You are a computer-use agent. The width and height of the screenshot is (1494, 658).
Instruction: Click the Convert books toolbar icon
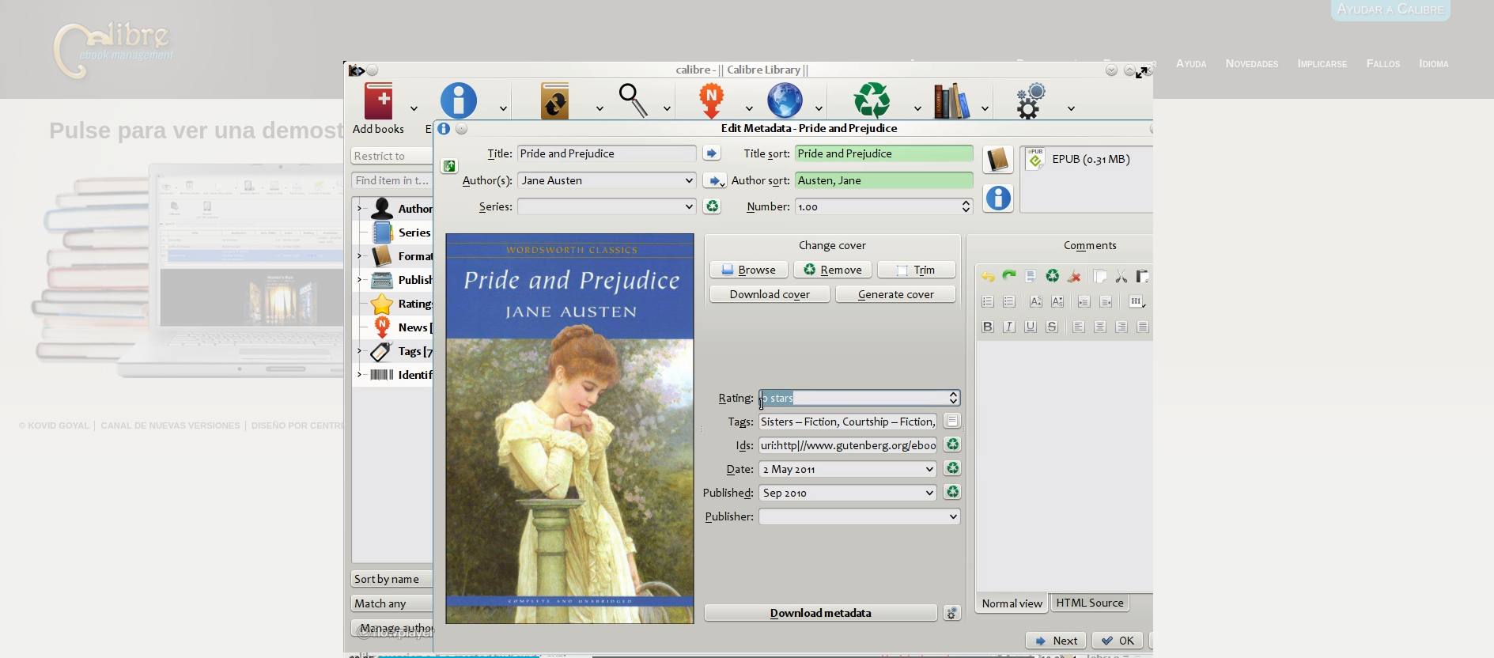(554, 101)
